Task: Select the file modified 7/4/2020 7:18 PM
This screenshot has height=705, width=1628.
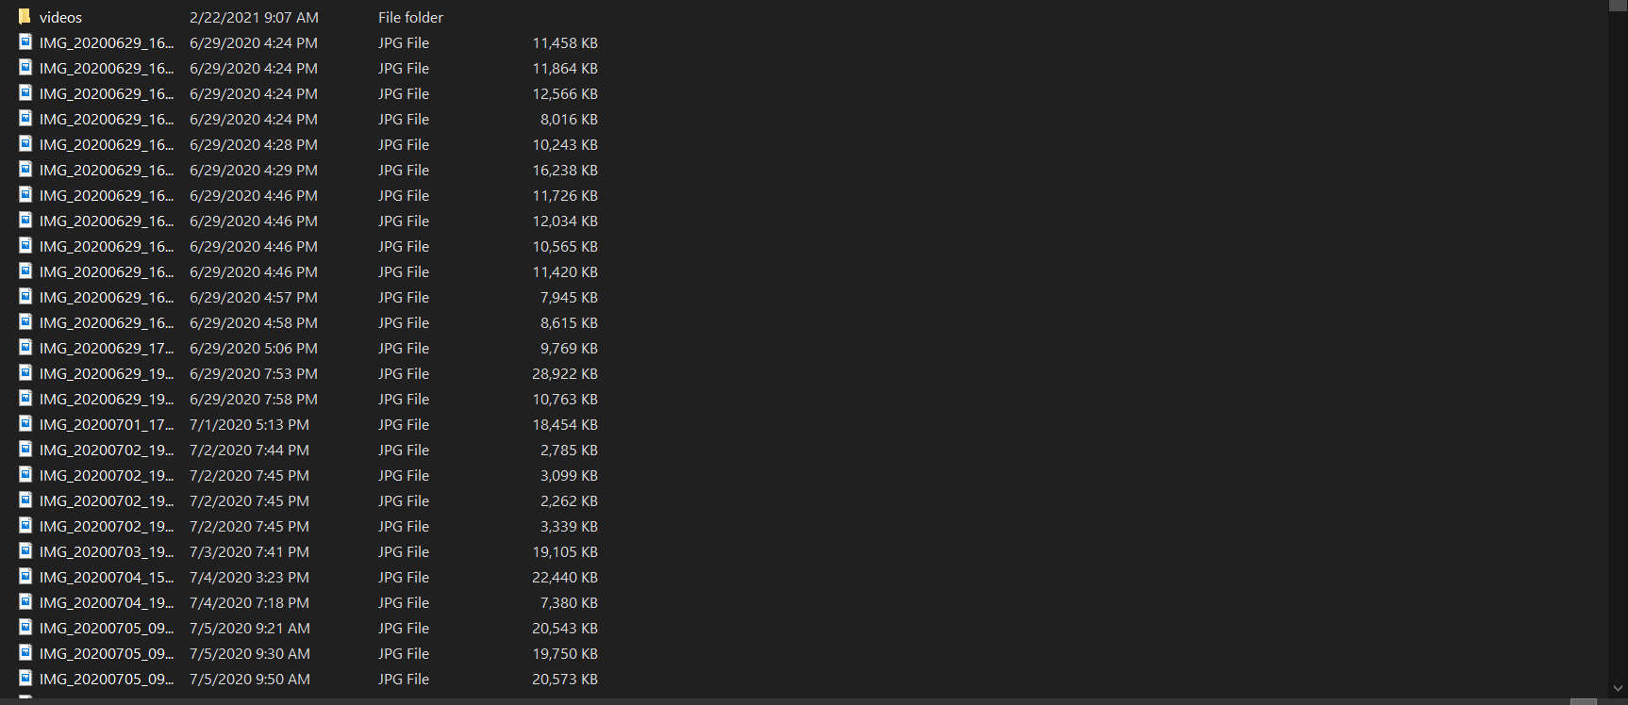Action: (308, 602)
